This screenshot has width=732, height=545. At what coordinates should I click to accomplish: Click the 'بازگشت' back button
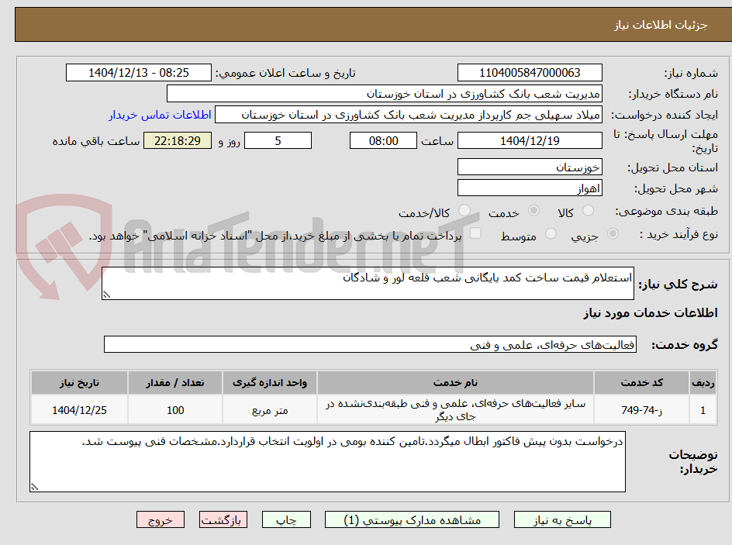(223, 519)
